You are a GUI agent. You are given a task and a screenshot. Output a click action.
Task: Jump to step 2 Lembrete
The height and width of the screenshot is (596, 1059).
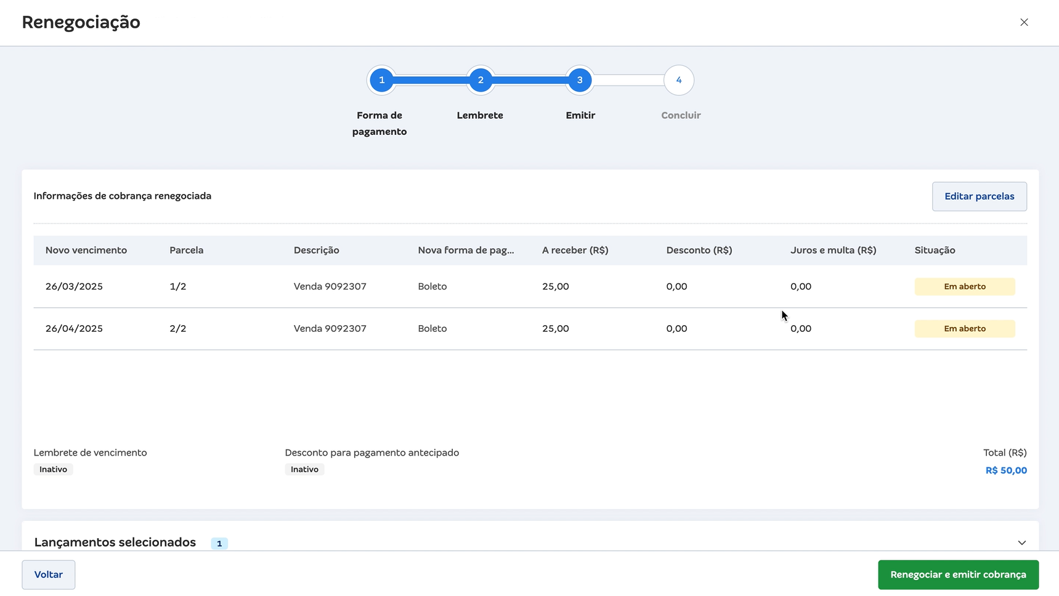(x=481, y=80)
